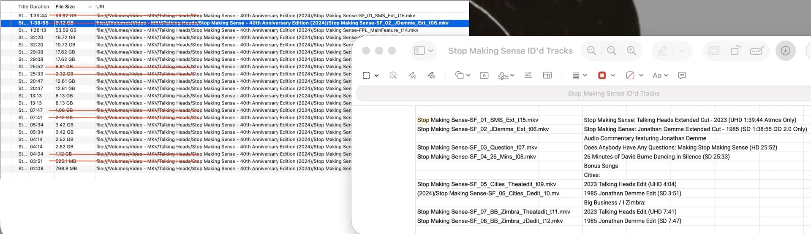This screenshot has width=811, height=234.
Task: Select the 2.12 GB row with duration 07:41
Action: [176, 118]
